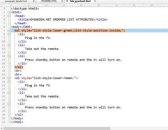Click the horizontal scrollbar thumb
This screenshot has height=130, width=168.
pyautogui.click(x=57, y=129)
